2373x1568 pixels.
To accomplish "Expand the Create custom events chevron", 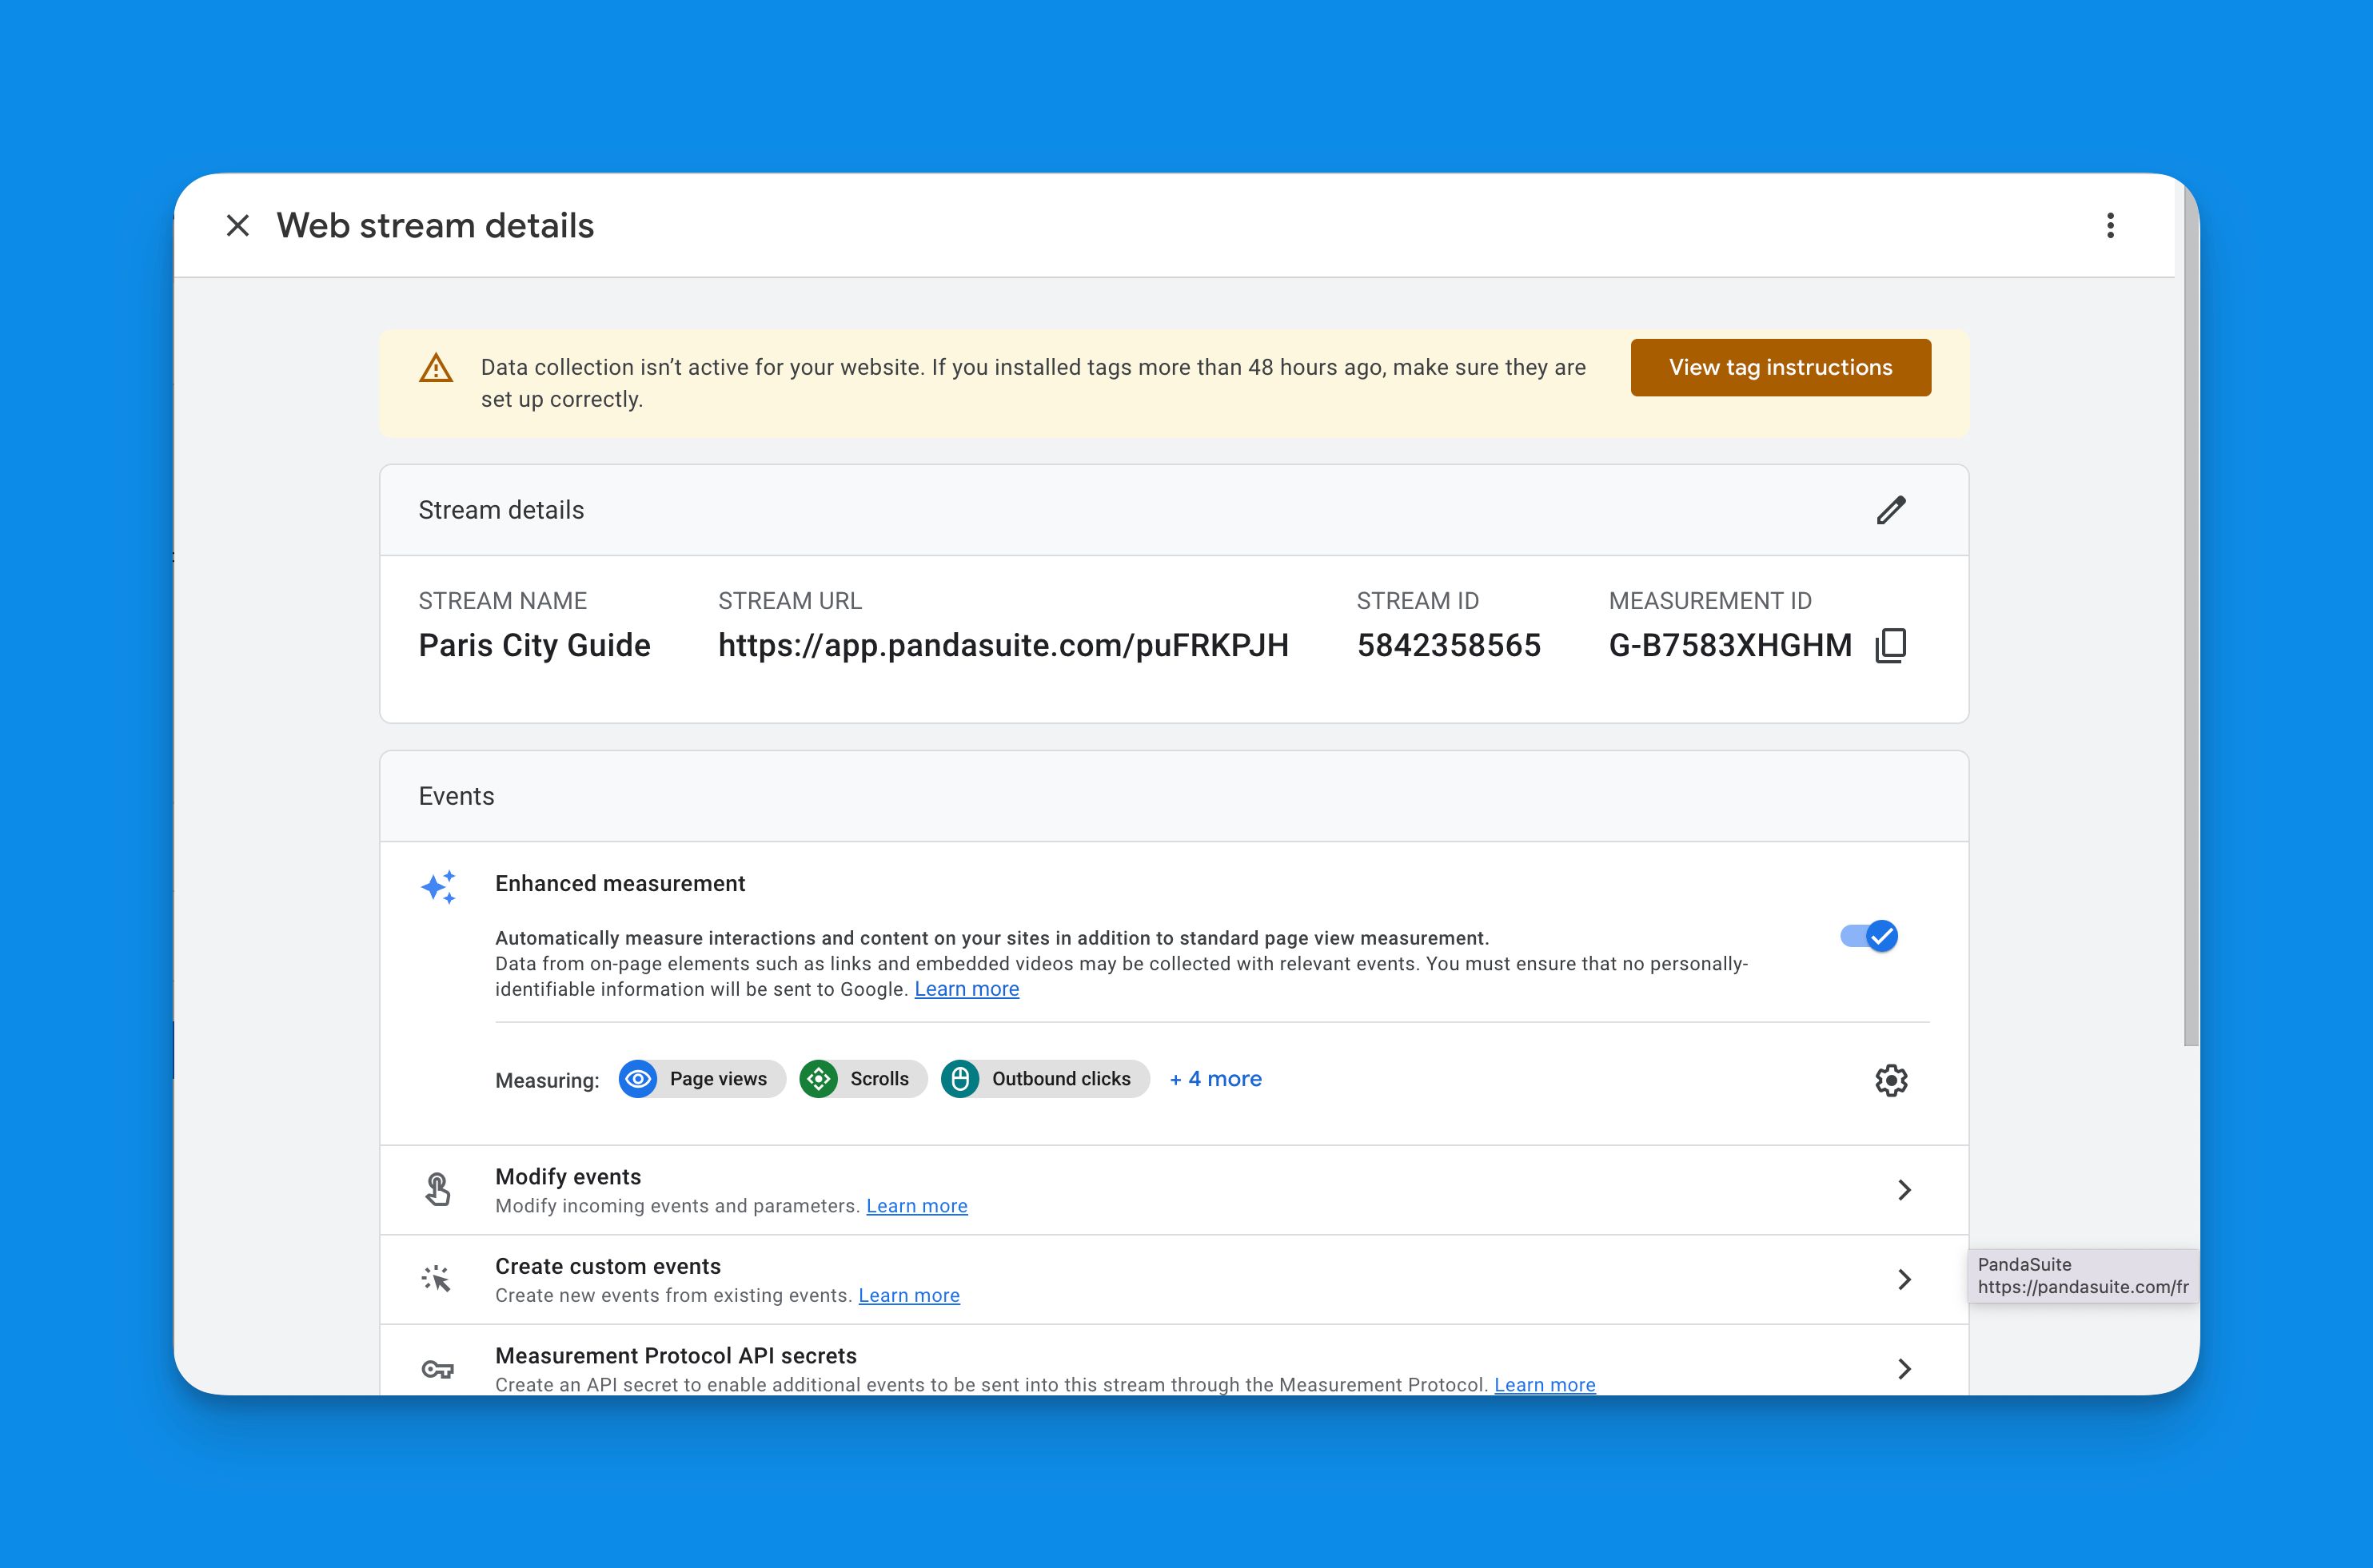I will (1904, 1279).
